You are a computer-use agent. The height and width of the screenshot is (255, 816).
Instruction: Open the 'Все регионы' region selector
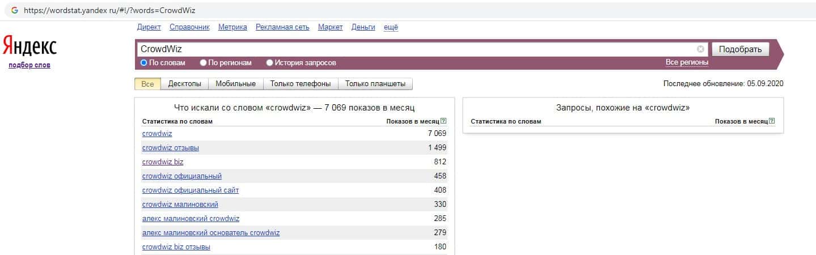pos(687,62)
